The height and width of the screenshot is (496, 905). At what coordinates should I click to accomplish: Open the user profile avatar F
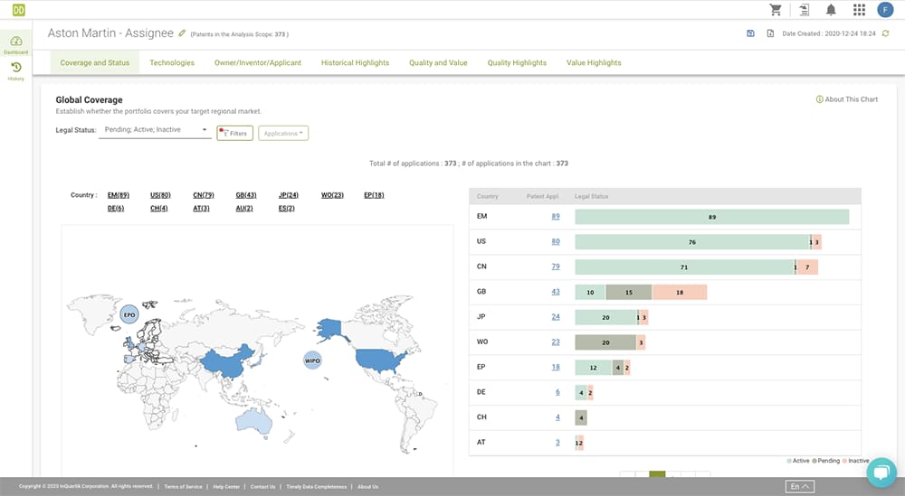[885, 10]
